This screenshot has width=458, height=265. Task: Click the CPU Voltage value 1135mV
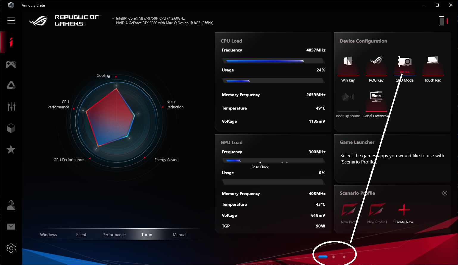coord(317,121)
